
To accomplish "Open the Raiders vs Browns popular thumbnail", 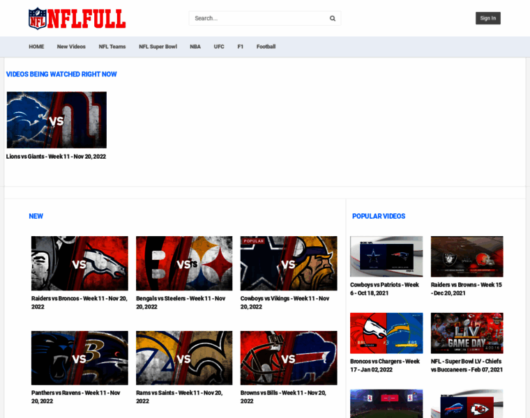I will 467,256.
